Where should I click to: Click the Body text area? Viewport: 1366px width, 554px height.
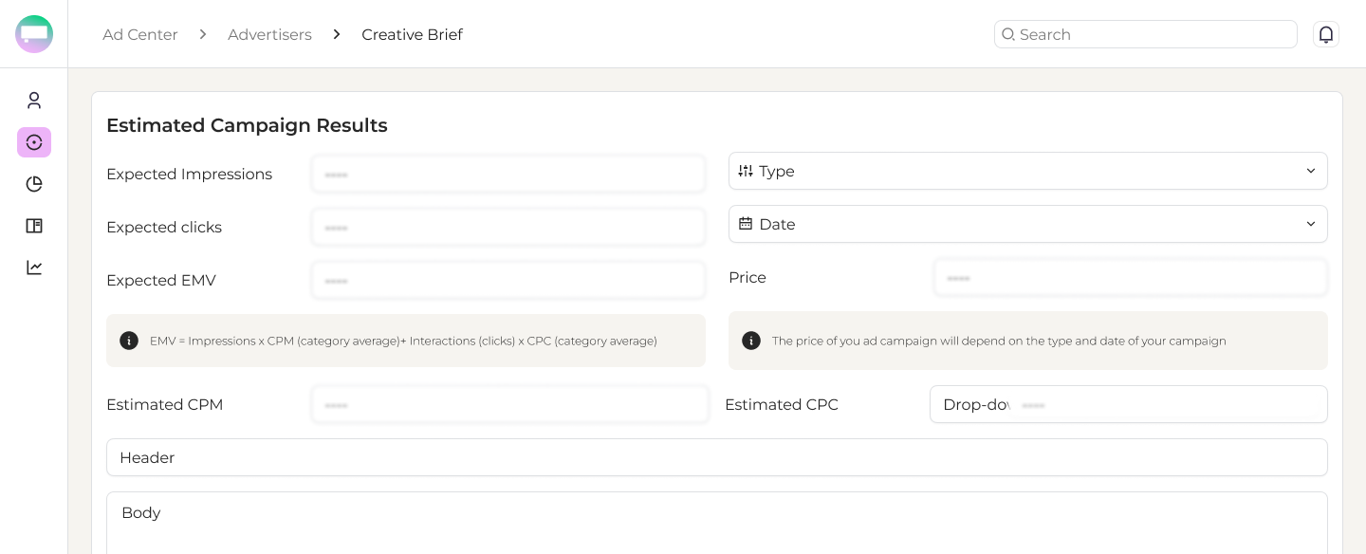coord(717,523)
